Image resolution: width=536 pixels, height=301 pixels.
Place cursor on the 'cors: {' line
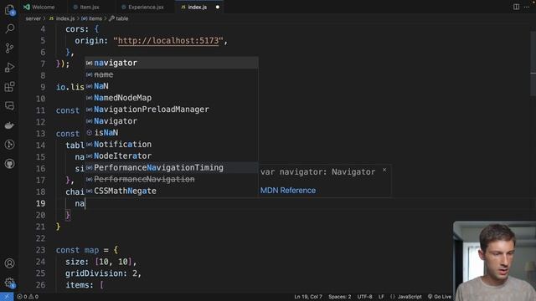coord(82,29)
